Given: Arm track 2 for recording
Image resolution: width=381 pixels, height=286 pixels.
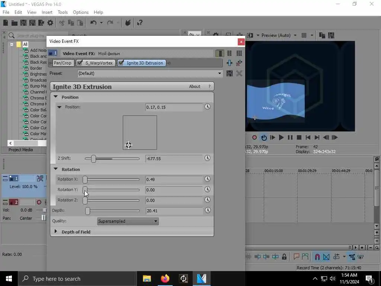Looking at the screenshot, I should coord(39,202).
